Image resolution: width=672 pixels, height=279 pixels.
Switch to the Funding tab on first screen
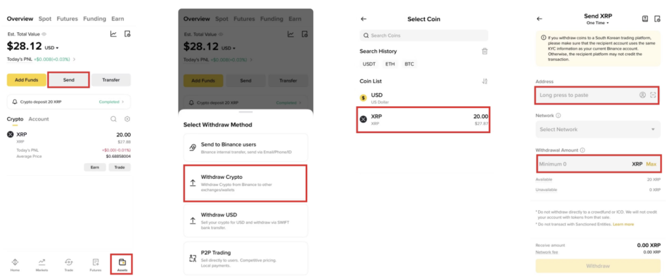(x=94, y=19)
